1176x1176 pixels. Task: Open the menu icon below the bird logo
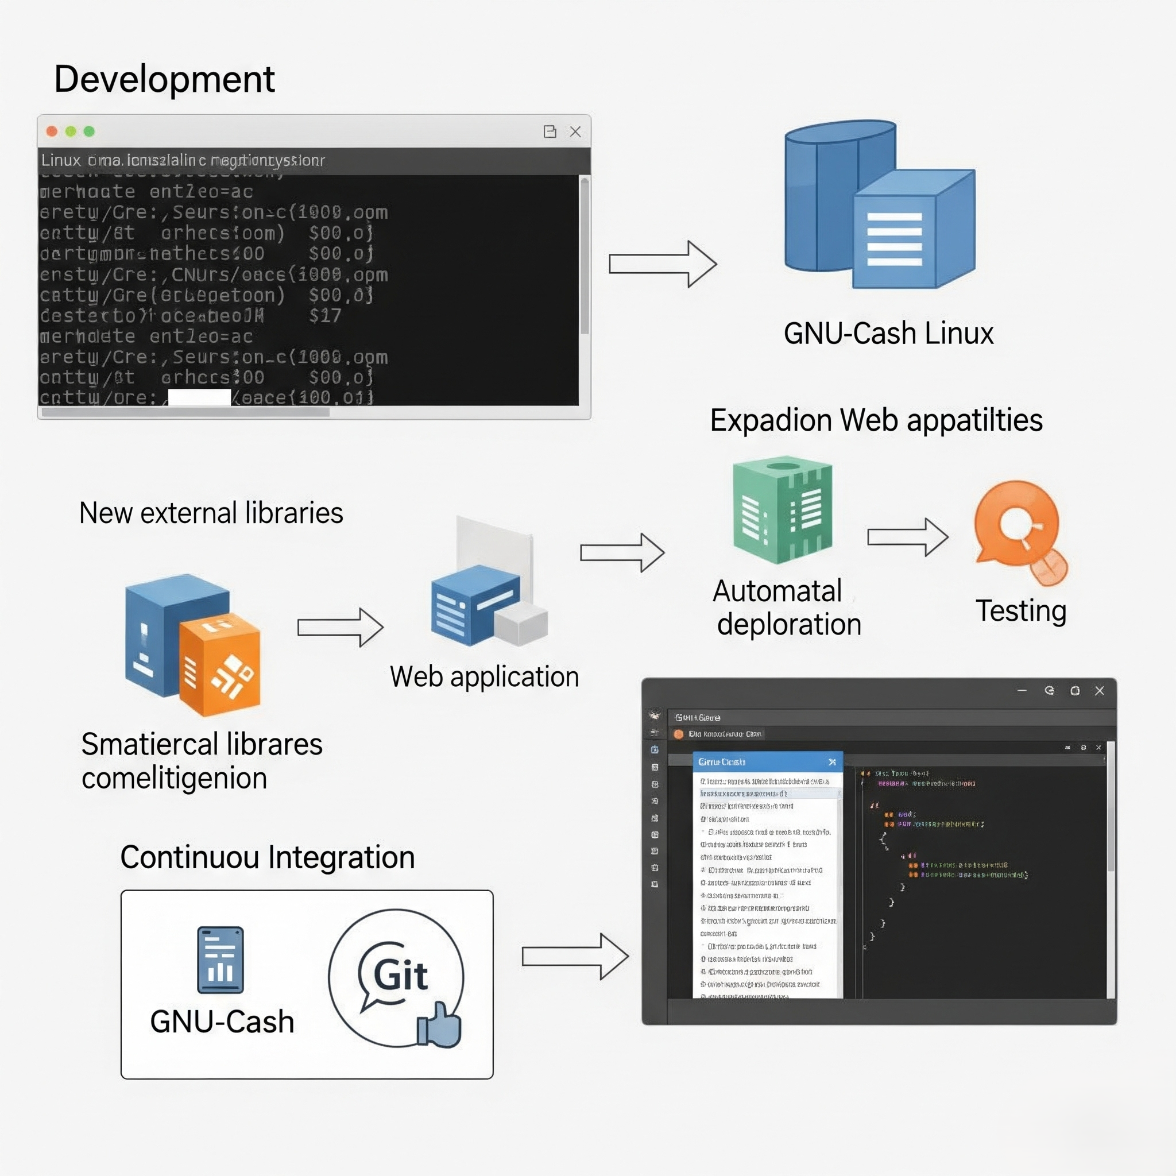pyautogui.click(x=655, y=732)
